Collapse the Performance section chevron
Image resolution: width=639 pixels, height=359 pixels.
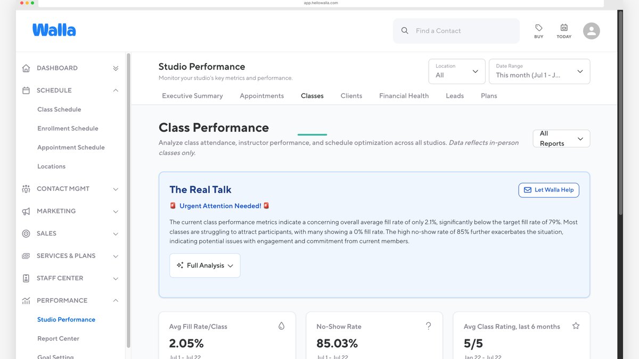point(116,300)
